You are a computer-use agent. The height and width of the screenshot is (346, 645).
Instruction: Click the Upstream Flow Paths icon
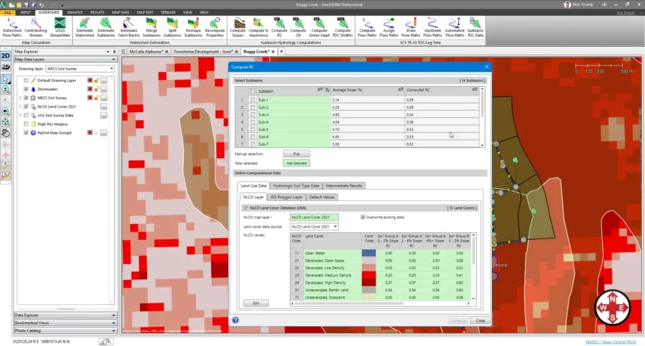pyautogui.click(x=432, y=28)
